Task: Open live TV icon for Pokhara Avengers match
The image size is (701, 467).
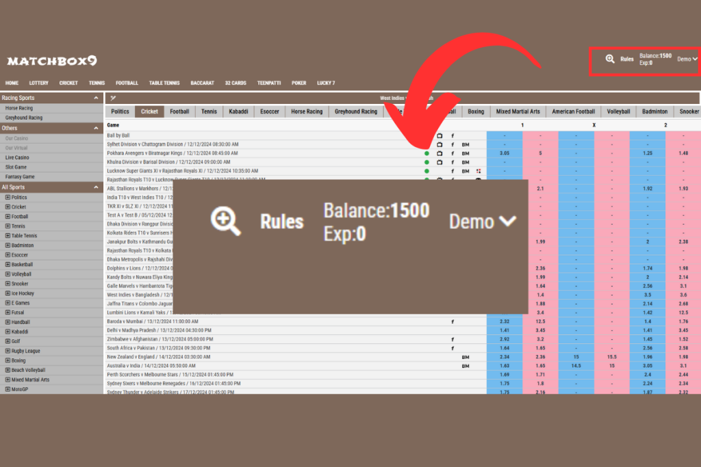Action: pos(439,154)
